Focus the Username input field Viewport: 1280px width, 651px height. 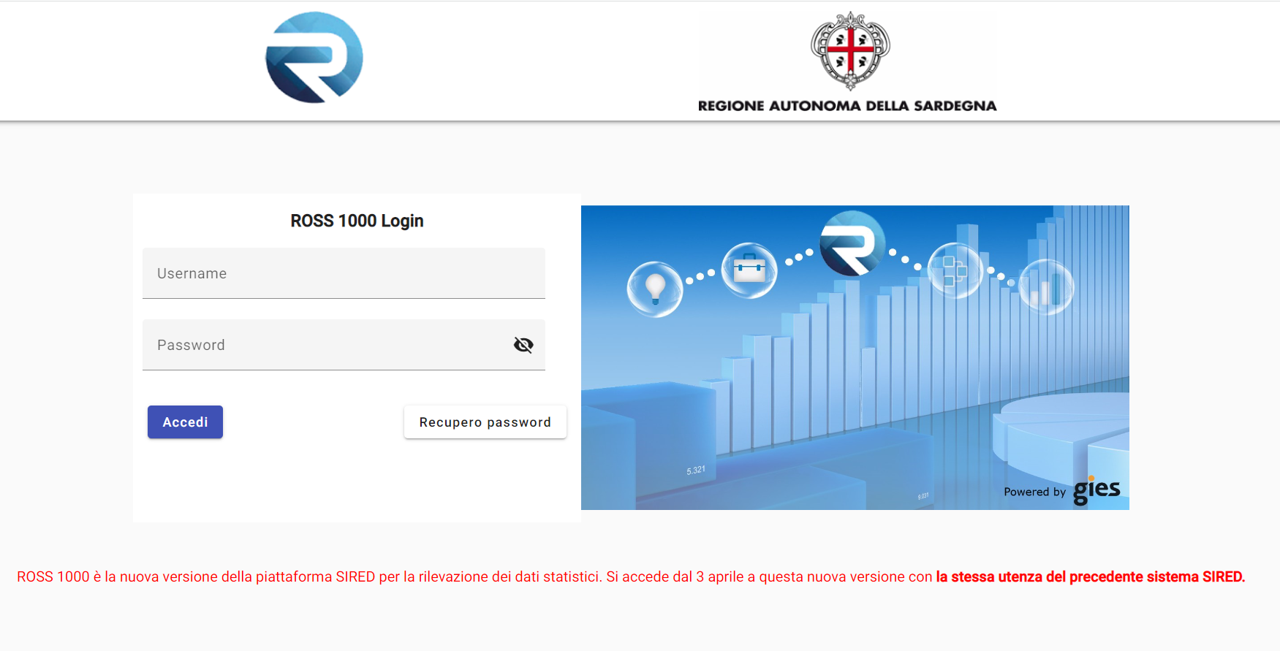click(344, 273)
